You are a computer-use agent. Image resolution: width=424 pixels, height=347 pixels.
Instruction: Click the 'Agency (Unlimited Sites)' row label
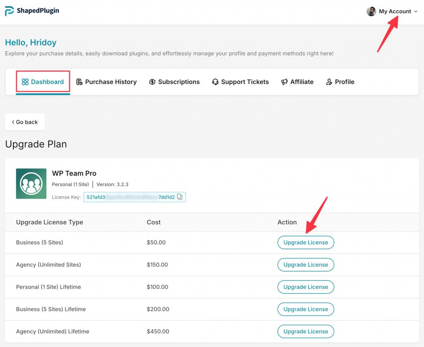[x=48, y=265]
